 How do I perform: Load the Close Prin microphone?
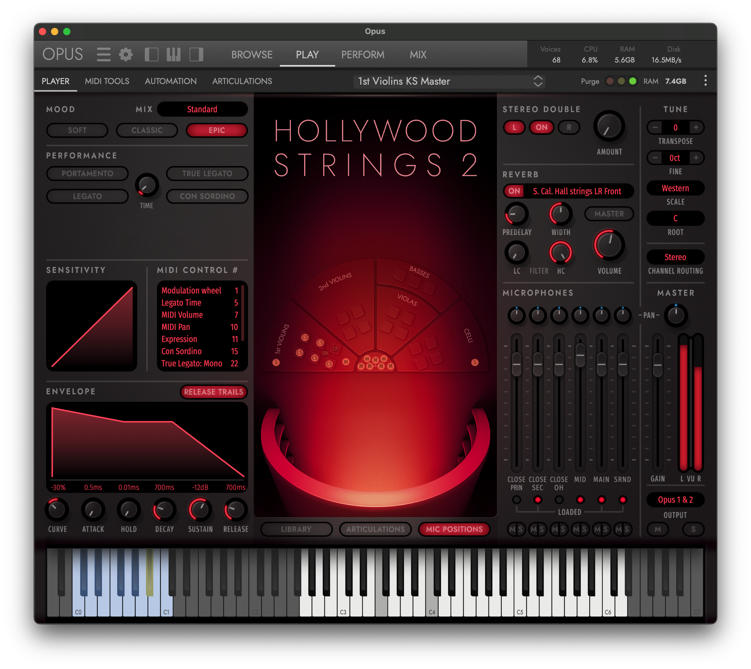click(516, 500)
